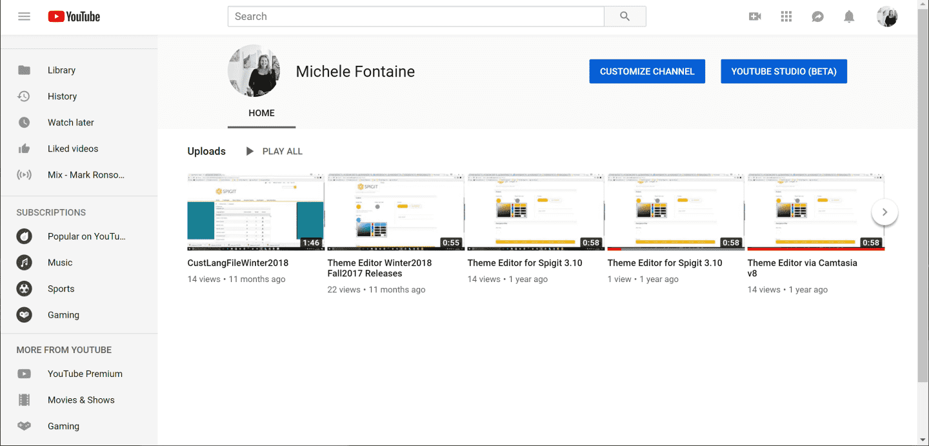929x446 pixels.
Task: Open the CustLangFileWinter2018 video thumbnail
Action: 255,212
